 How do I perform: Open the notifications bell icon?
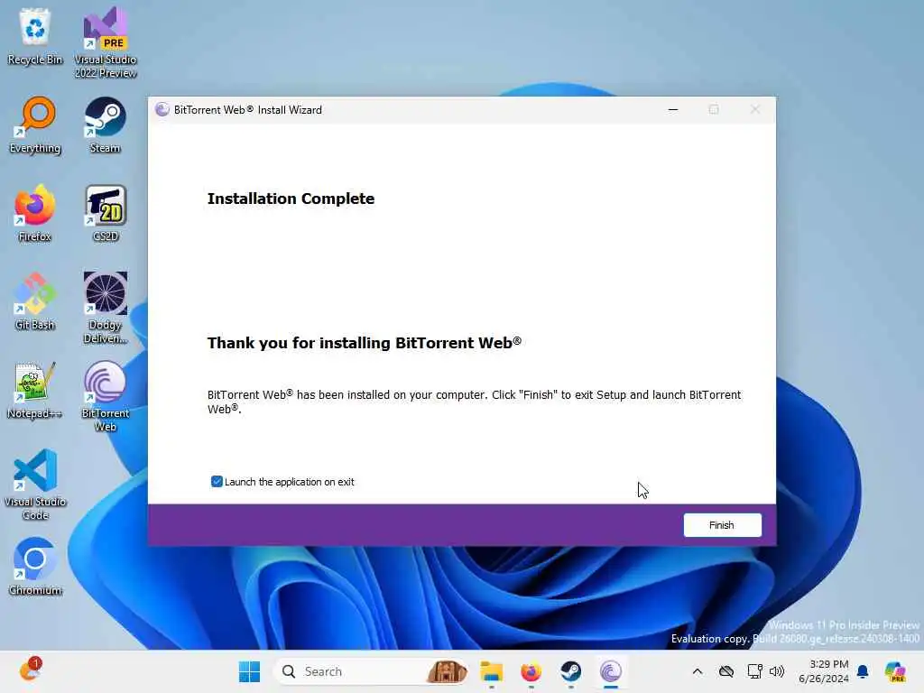[x=863, y=671]
